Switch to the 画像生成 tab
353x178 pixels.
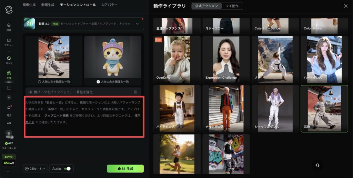click(x=29, y=5)
